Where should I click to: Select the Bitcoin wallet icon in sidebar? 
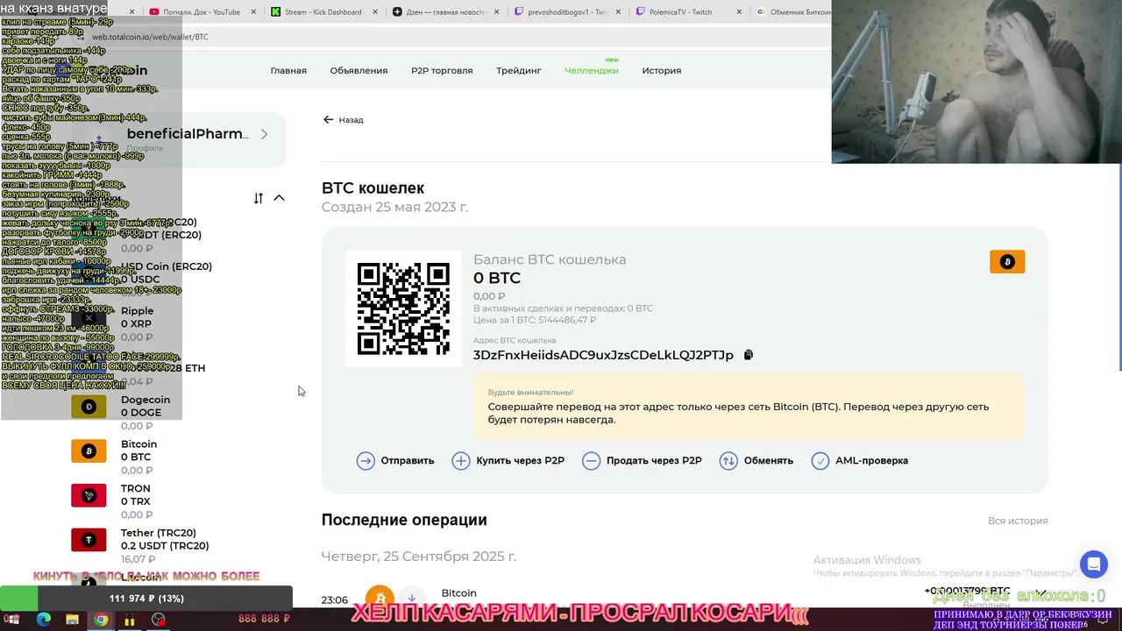89,450
